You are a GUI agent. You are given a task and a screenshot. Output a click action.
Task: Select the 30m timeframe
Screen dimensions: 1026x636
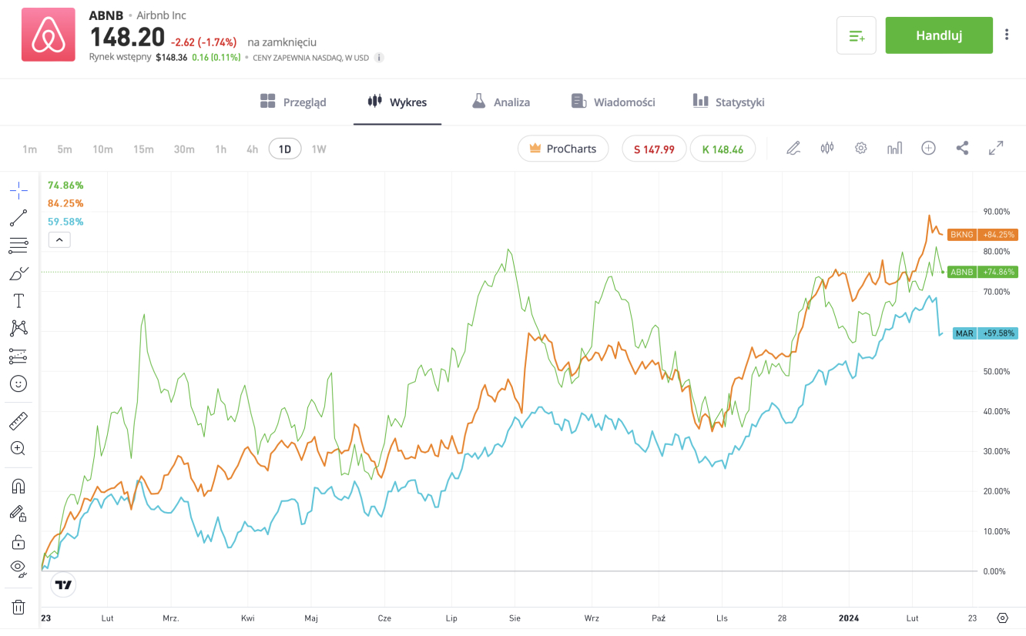(x=184, y=149)
